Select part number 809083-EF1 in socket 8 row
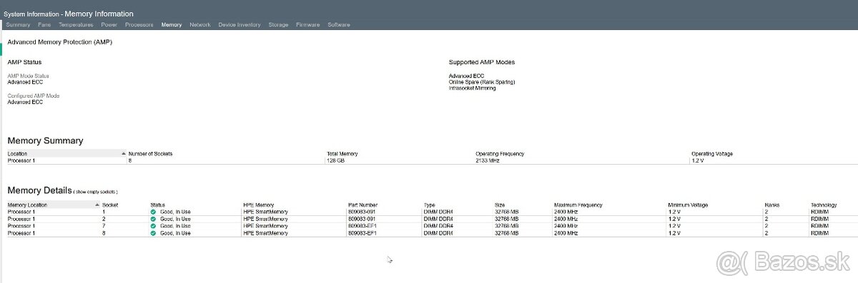Viewport: 858px width, 283px height. coord(362,233)
